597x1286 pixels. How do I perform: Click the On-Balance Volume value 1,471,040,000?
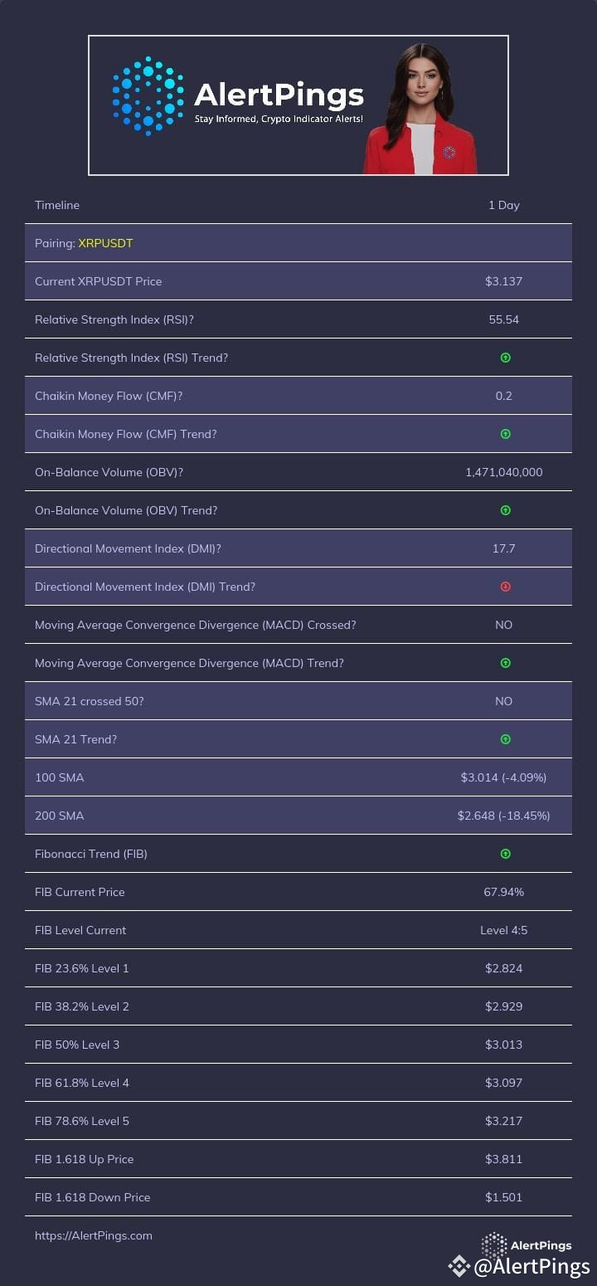tap(503, 472)
